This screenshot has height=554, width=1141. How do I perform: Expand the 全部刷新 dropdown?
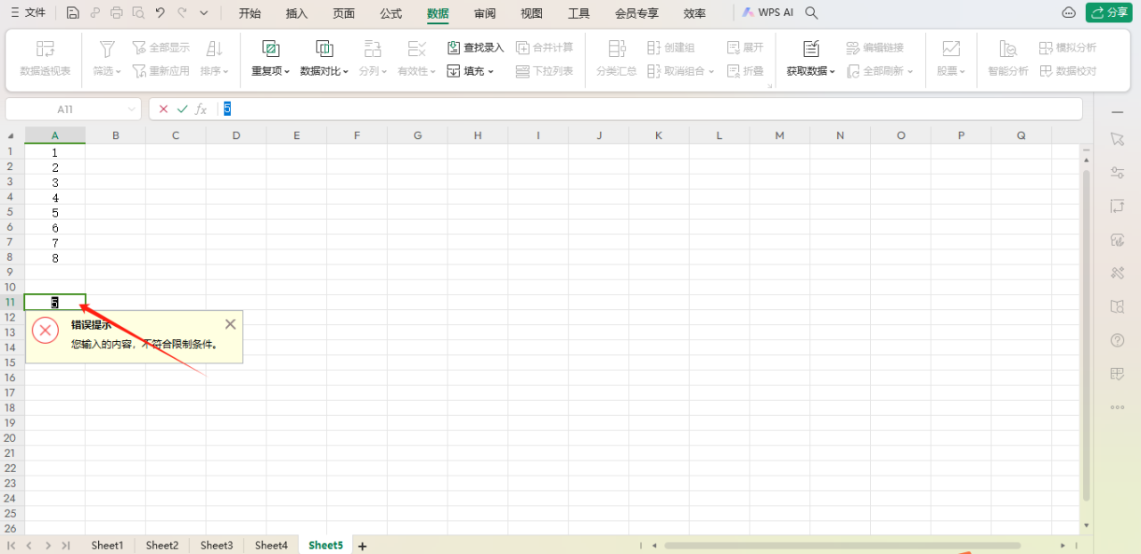click(x=910, y=71)
